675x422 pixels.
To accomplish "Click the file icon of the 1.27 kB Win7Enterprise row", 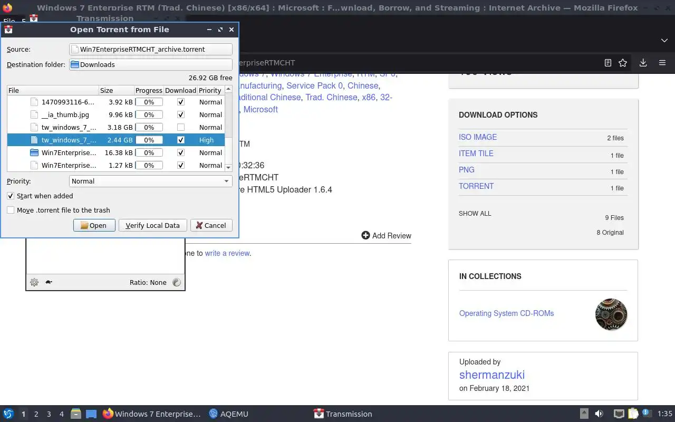I will (34, 165).
